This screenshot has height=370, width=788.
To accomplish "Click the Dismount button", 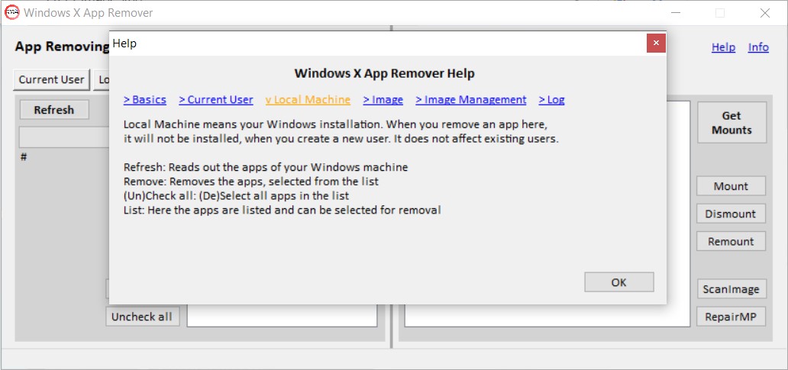I will pyautogui.click(x=731, y=214).
